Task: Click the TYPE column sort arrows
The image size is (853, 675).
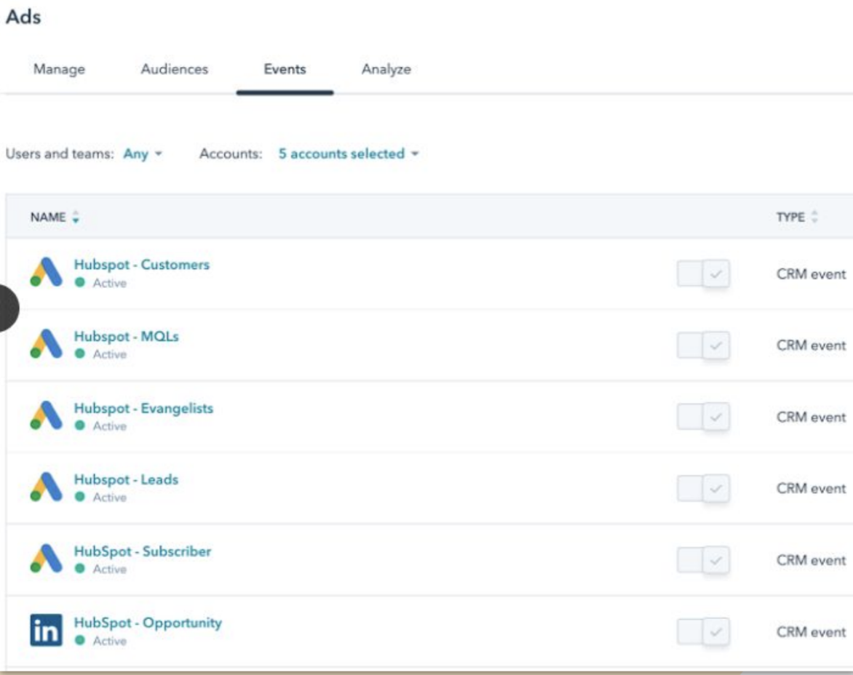Action: (814, 216)
